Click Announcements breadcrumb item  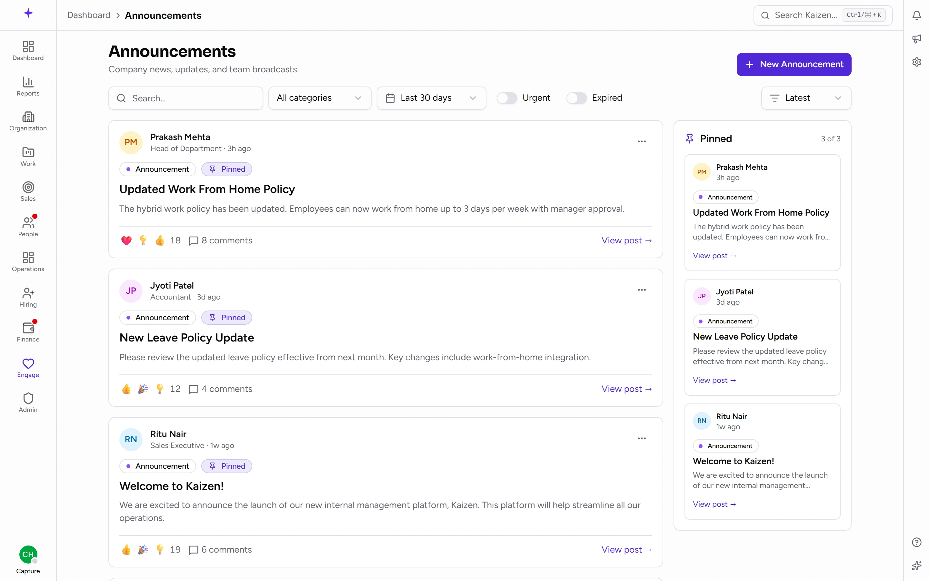(163, 15)
